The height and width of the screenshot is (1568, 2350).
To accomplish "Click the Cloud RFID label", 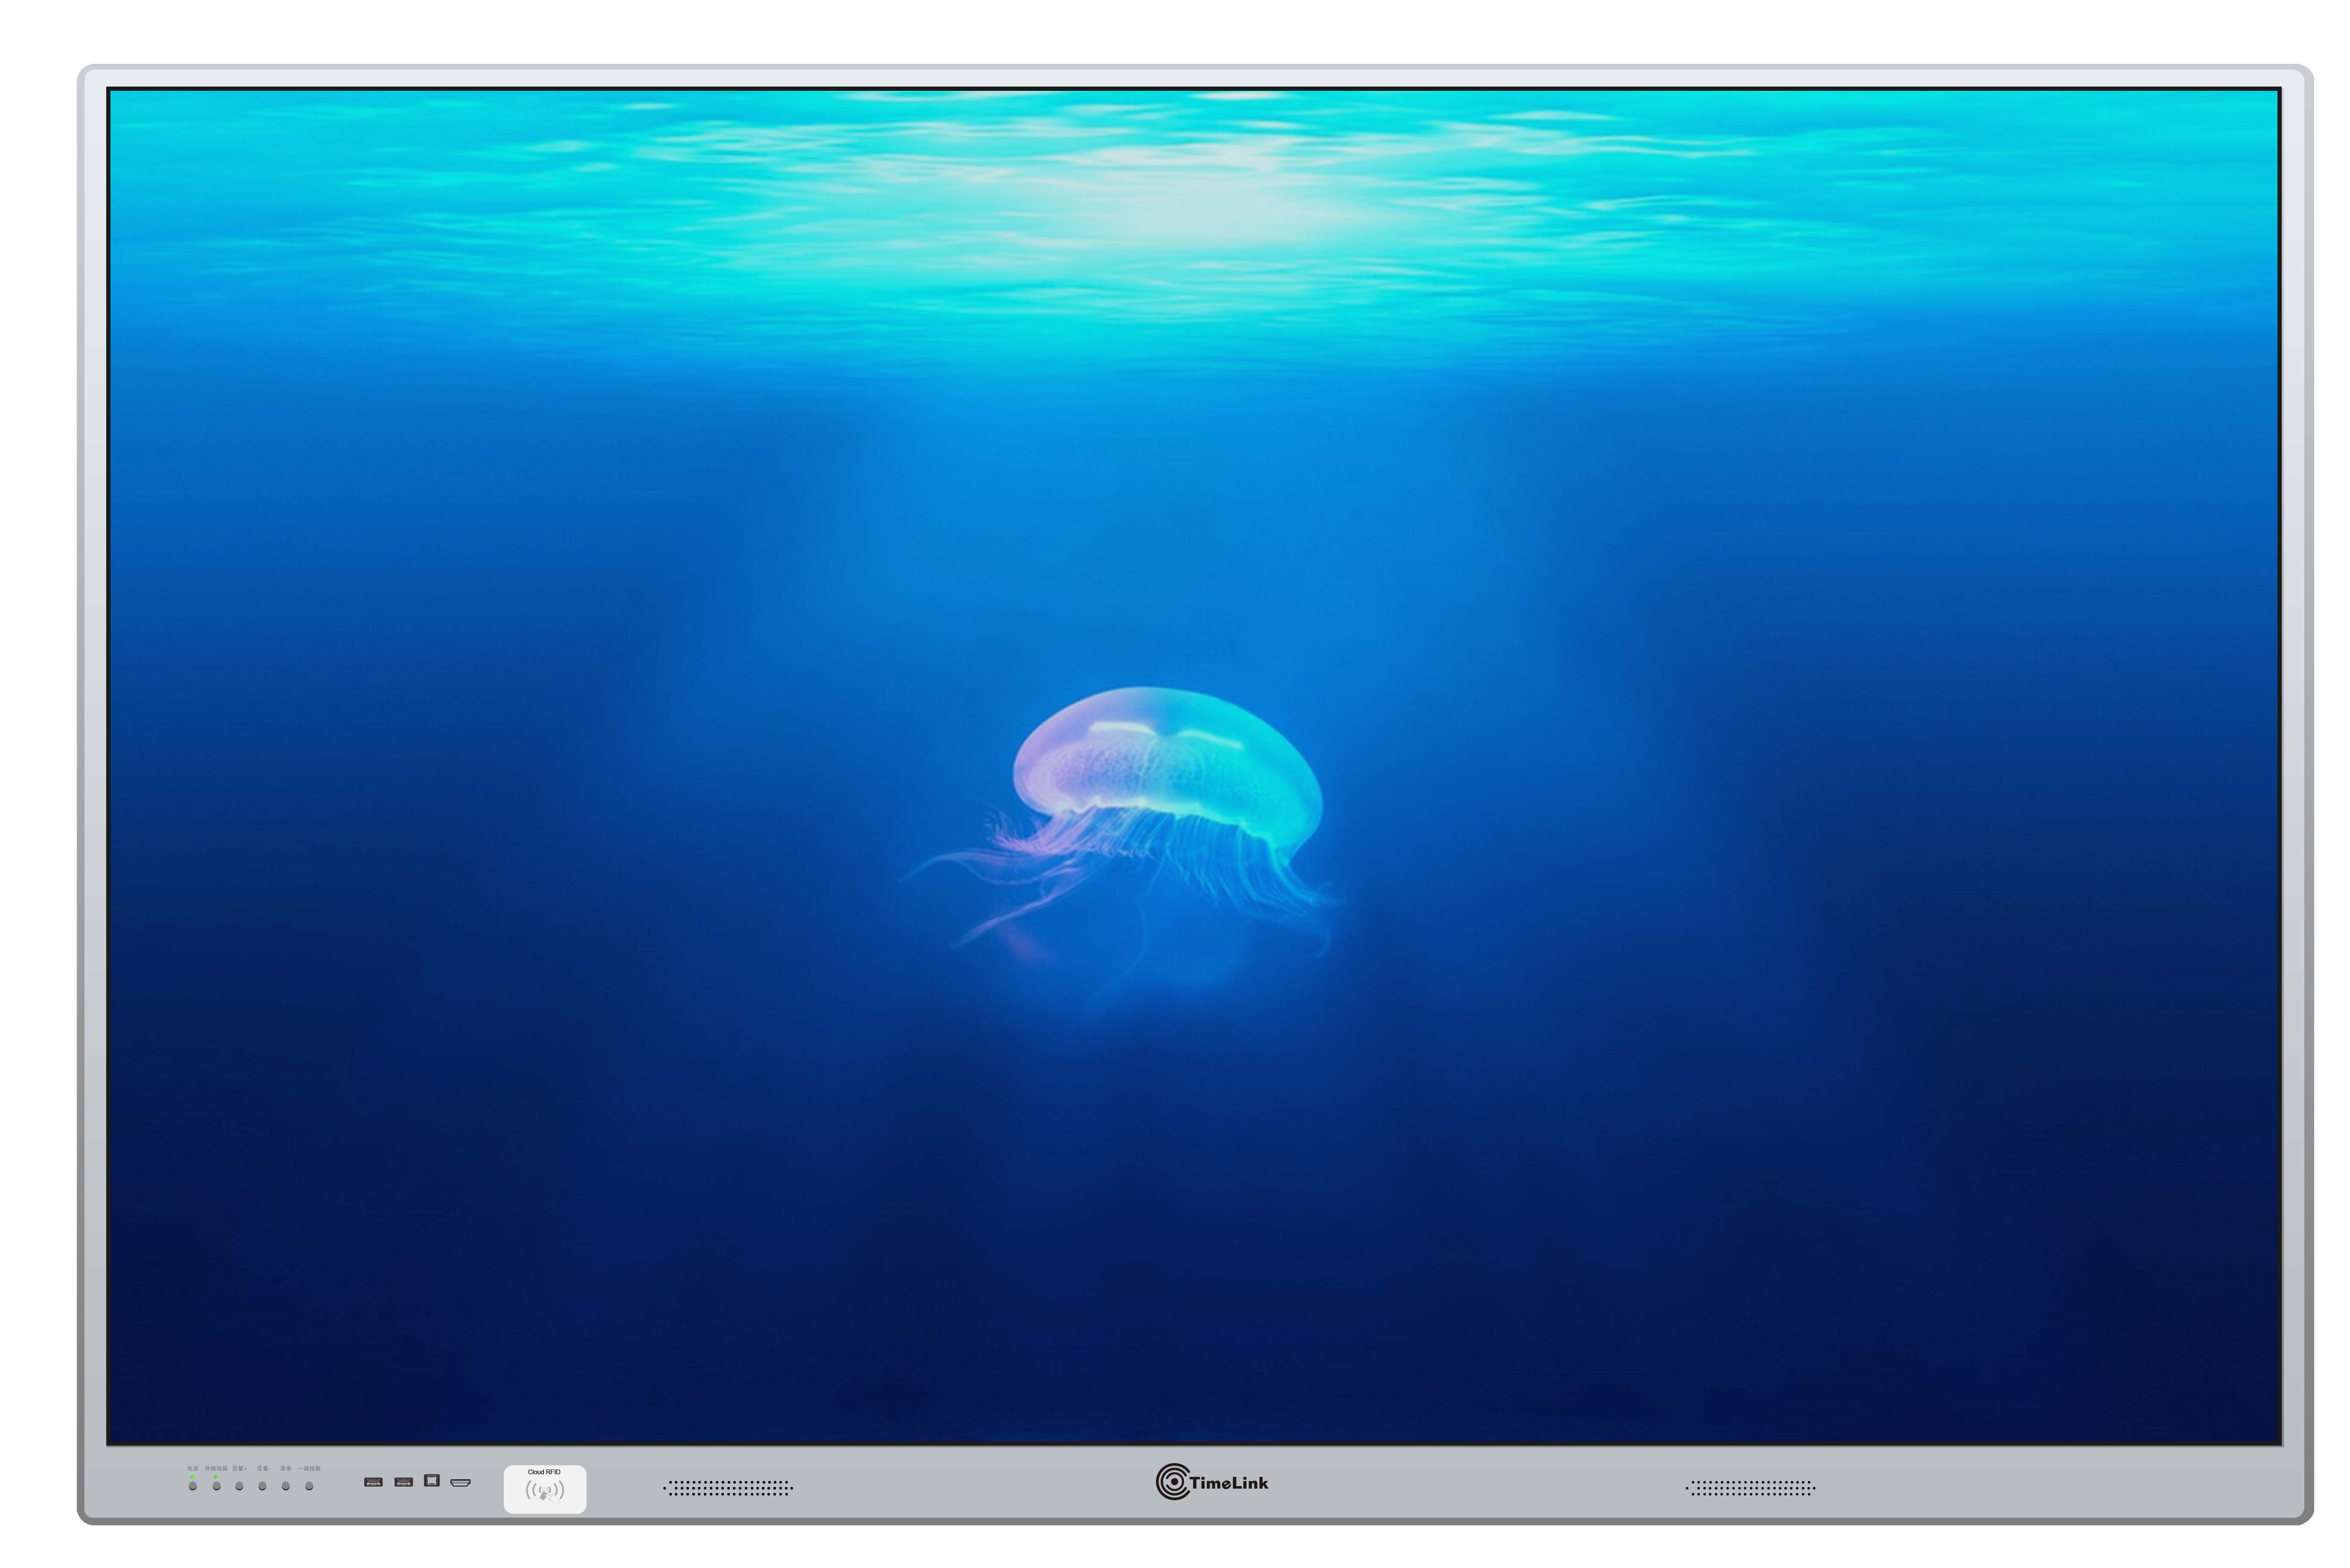I will pos(544,1471).
